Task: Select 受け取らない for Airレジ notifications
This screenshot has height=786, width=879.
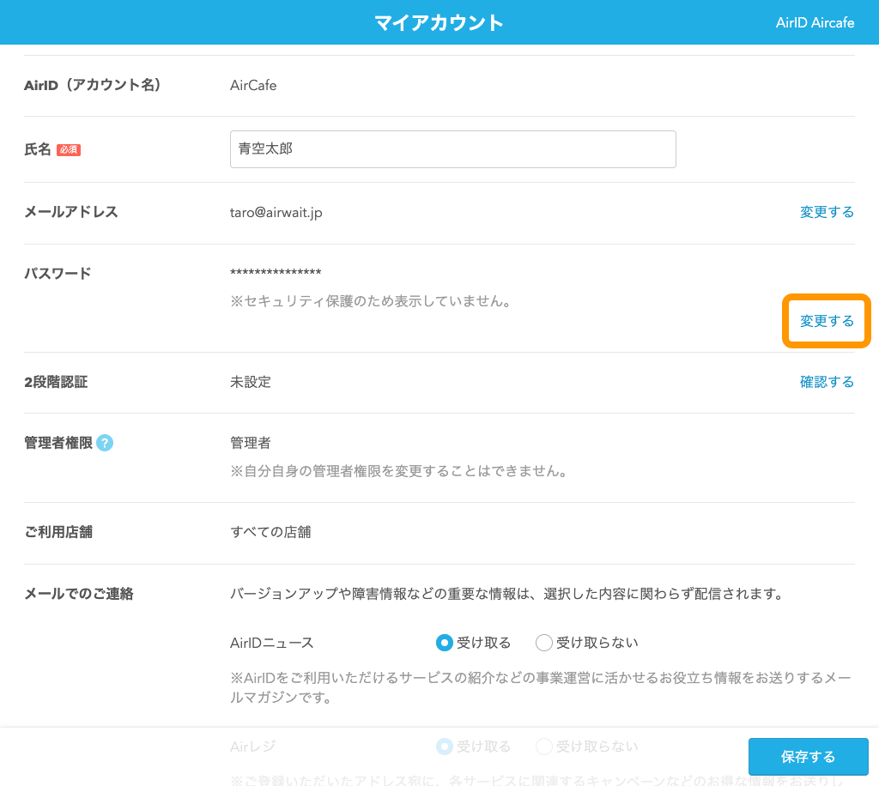Action: click(543, 747)
